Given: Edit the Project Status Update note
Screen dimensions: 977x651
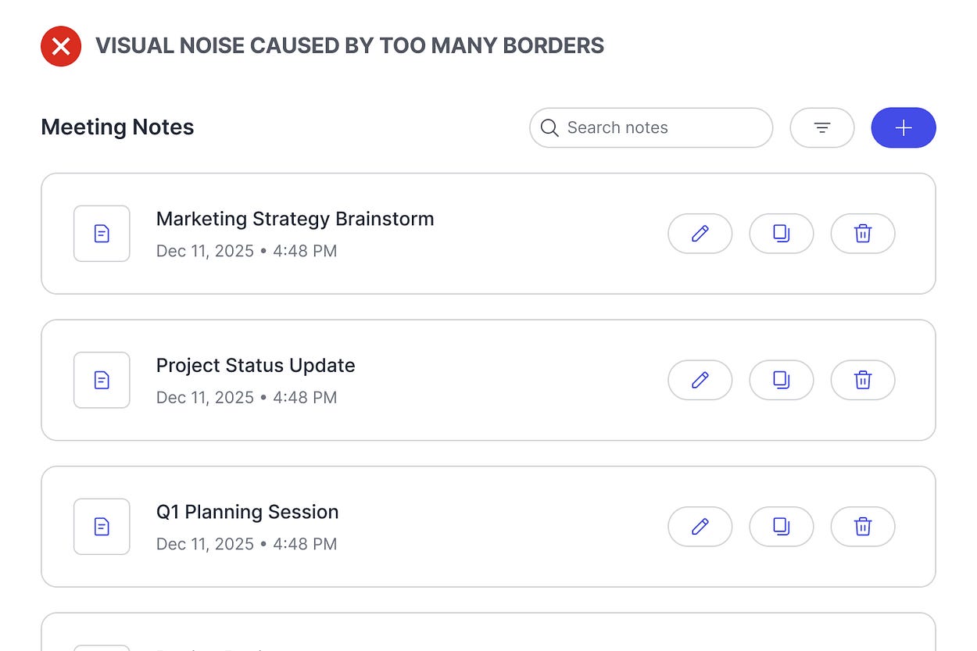Looking at the screenshot, I should click(x=700, y=380).
